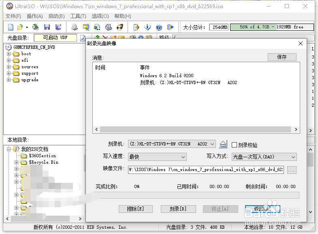The image size is (318, 234).
Task: Select the sources folder in disc tree
Action: pos(30,67)
